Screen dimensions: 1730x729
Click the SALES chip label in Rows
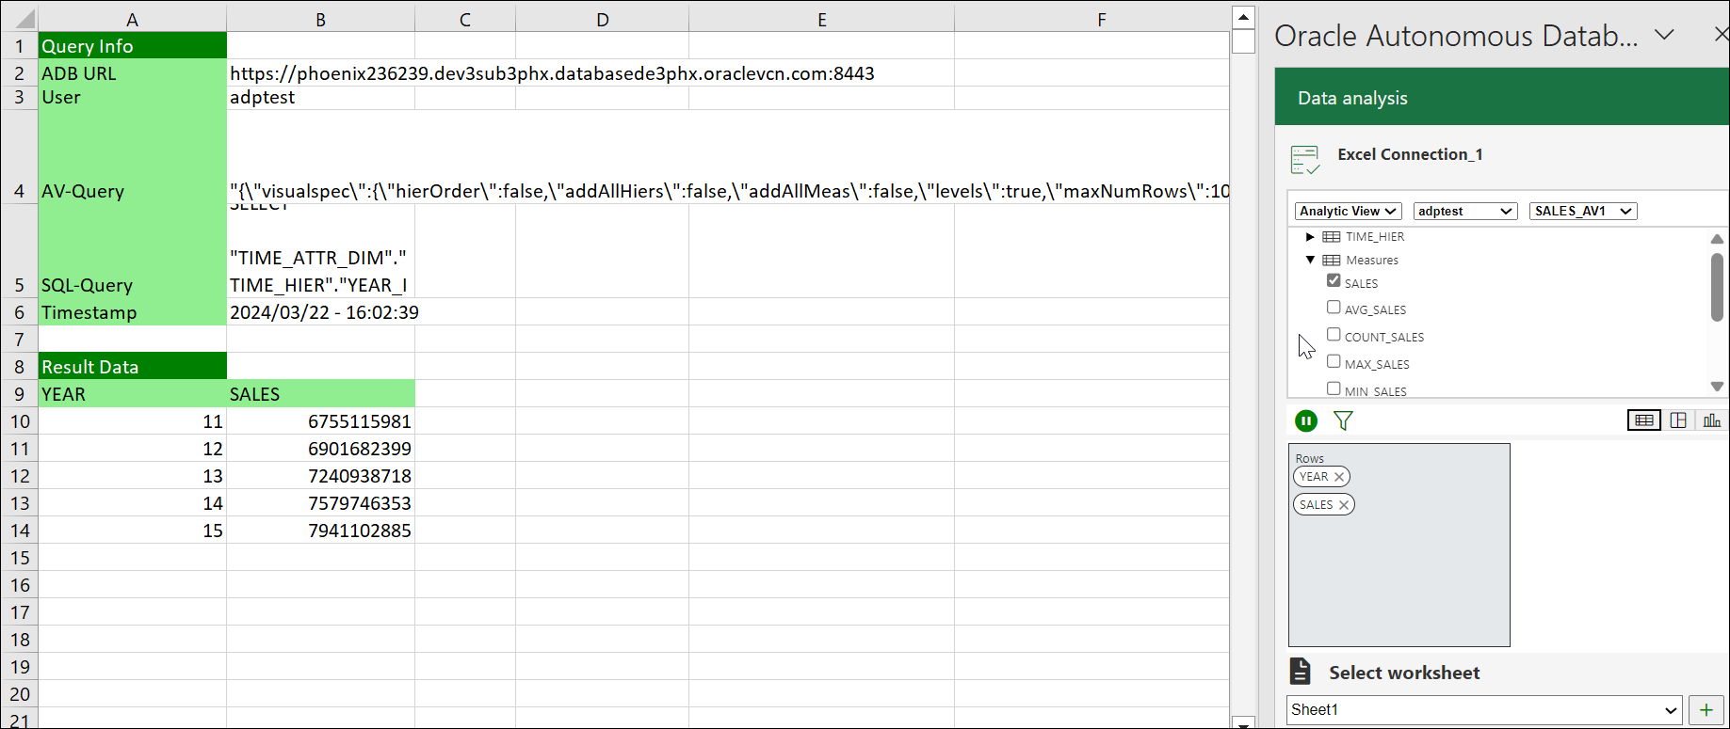[1316, 505]
